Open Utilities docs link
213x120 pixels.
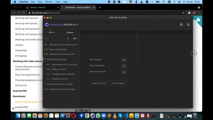coord(19,45)
